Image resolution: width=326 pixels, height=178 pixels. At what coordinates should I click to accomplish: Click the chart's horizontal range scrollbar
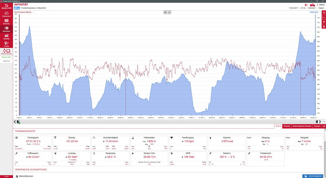[163, 122]
